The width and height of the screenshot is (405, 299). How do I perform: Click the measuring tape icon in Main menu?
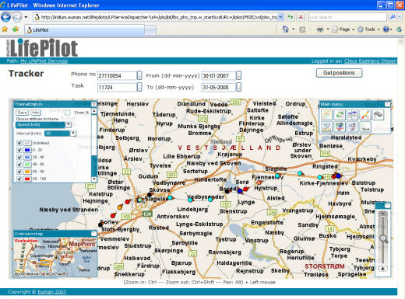point(378,115)
